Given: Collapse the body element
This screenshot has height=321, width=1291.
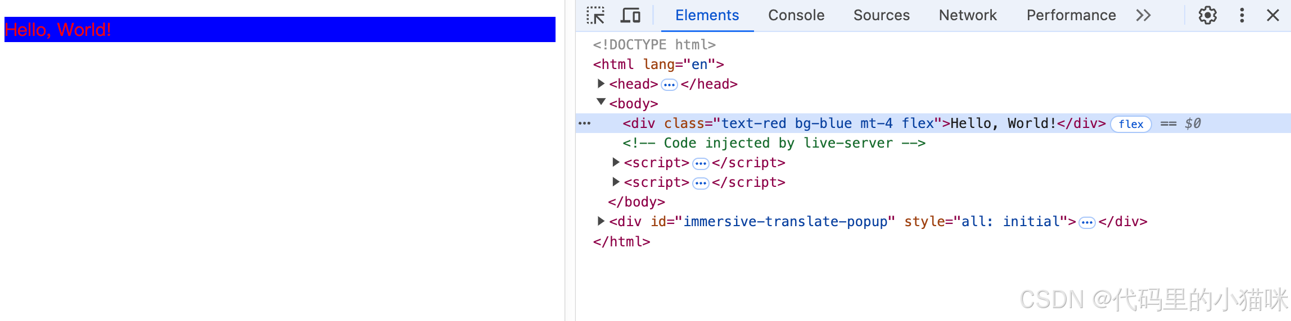Looking at the screenshot, I should (x=601, y=102).
